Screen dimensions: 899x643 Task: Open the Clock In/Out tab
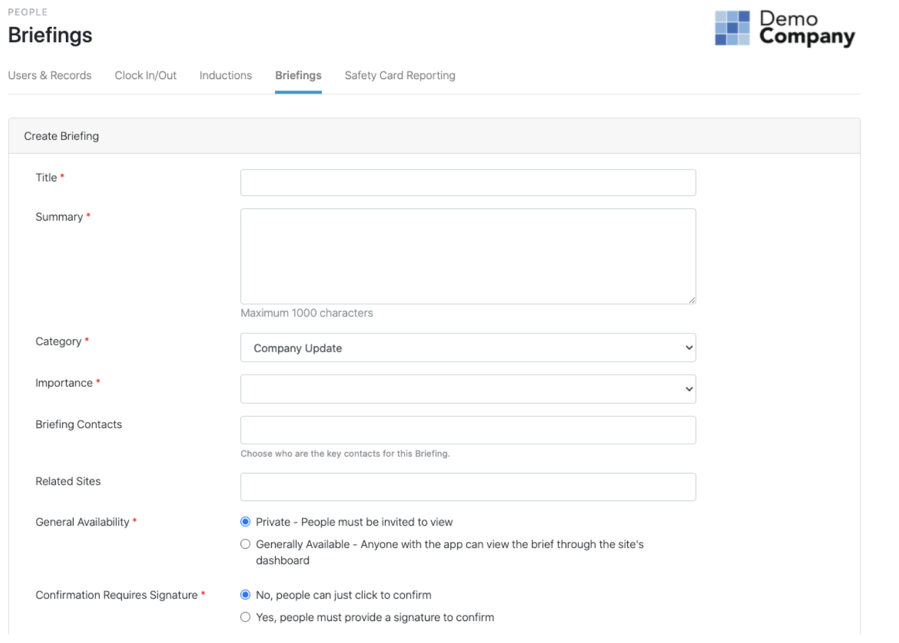pos(145,75)
